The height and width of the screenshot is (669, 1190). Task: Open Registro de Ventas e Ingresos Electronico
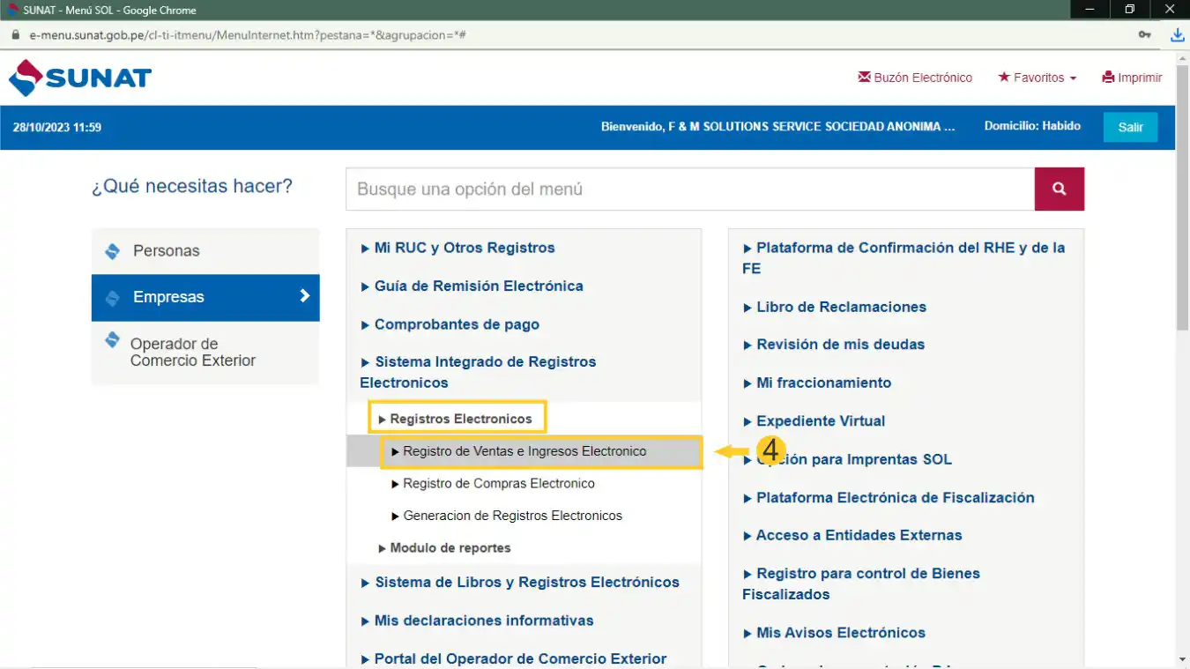pyautogui.click(x=524, y=451)
